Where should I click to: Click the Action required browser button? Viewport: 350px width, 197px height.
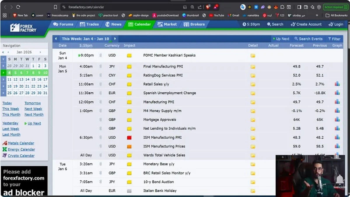point(335,7)
